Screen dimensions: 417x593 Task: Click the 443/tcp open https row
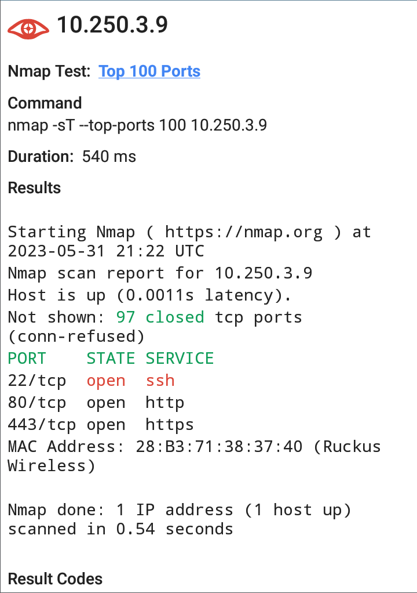pos(101,425)
